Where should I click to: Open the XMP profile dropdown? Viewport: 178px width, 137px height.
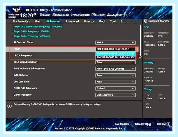[115, 49]
